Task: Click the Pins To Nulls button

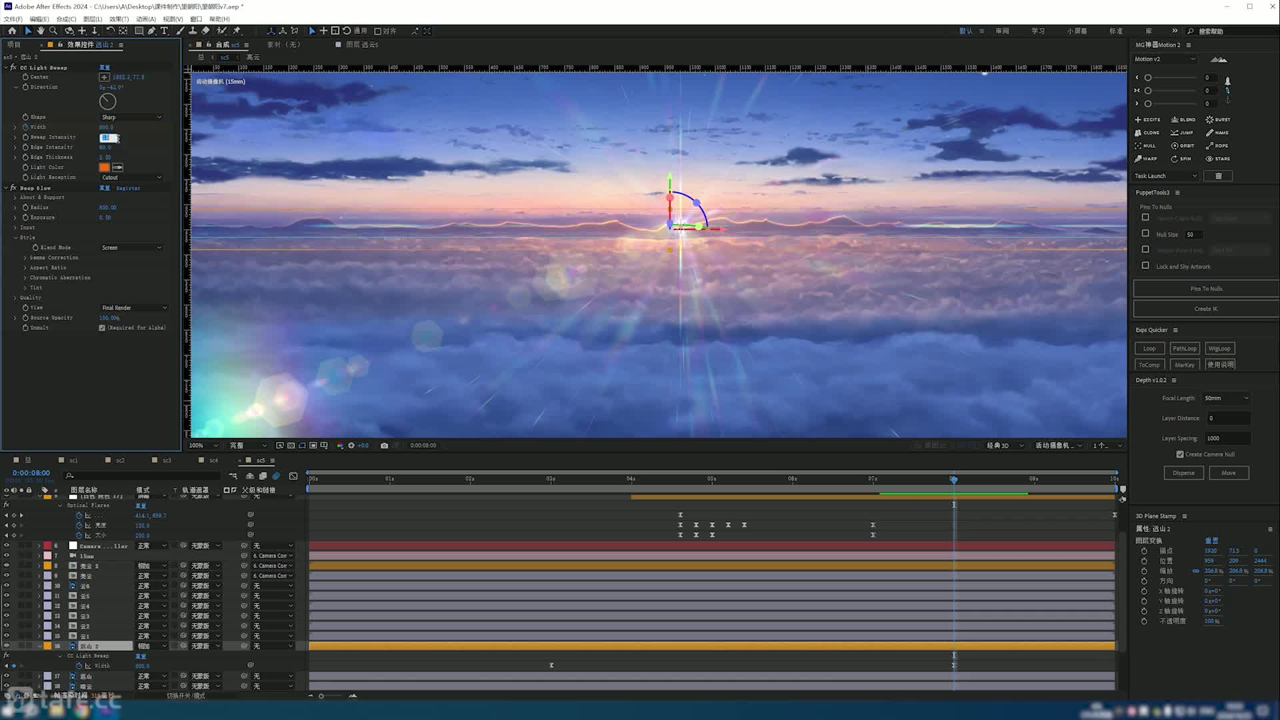Action: tap(1205, 289)
